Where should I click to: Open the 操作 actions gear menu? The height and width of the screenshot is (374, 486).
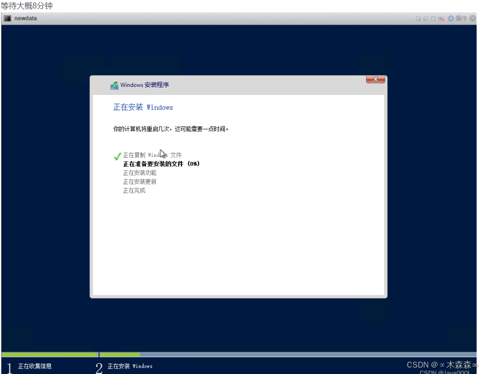pos(457,18)
